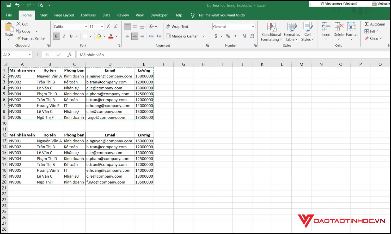
Task: Open the Page Layout ribbon tab
Action: (64, 15)
